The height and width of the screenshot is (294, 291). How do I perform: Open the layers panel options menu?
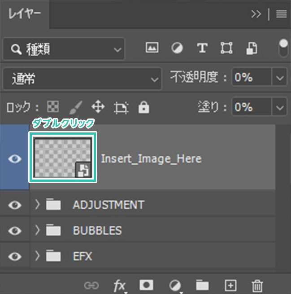point(281,14)
